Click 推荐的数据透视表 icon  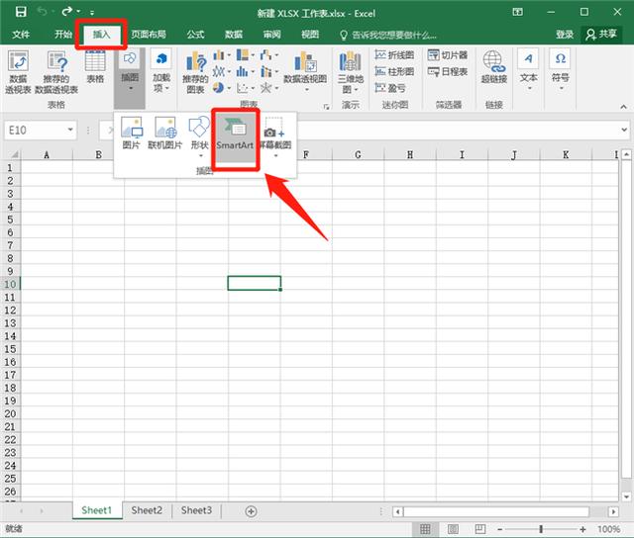(56, 72)
